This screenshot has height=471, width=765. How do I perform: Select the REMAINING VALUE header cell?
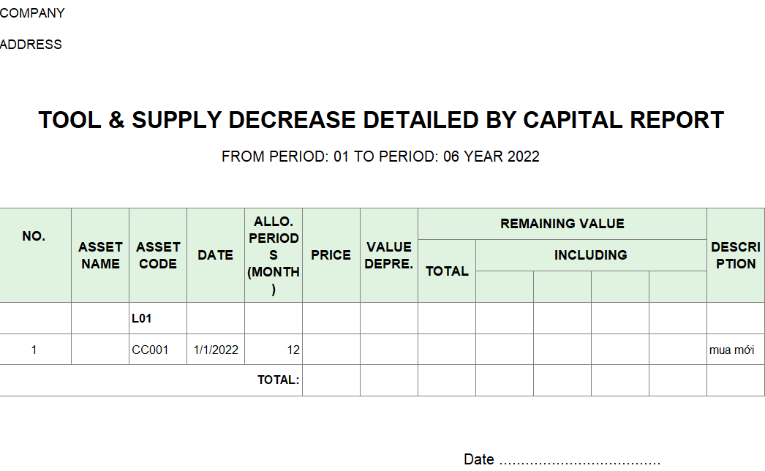tap(562, 224)
